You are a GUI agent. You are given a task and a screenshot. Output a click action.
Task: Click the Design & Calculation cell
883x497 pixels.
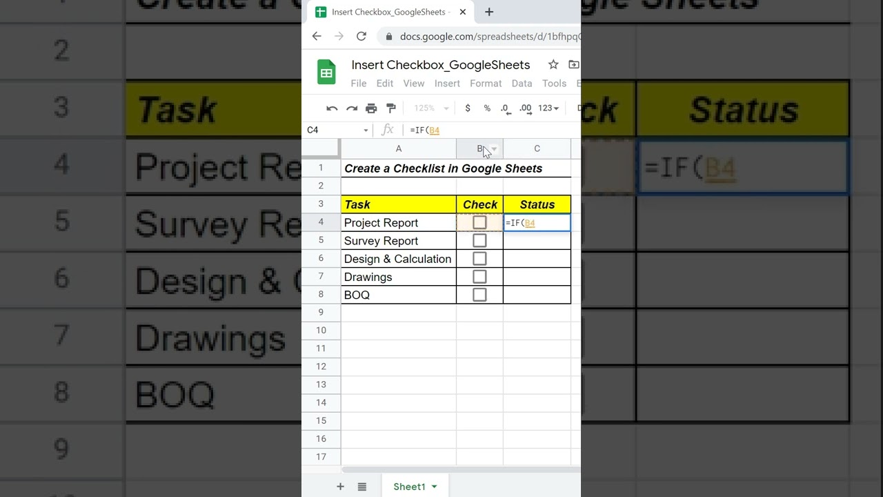coord(399,259)
